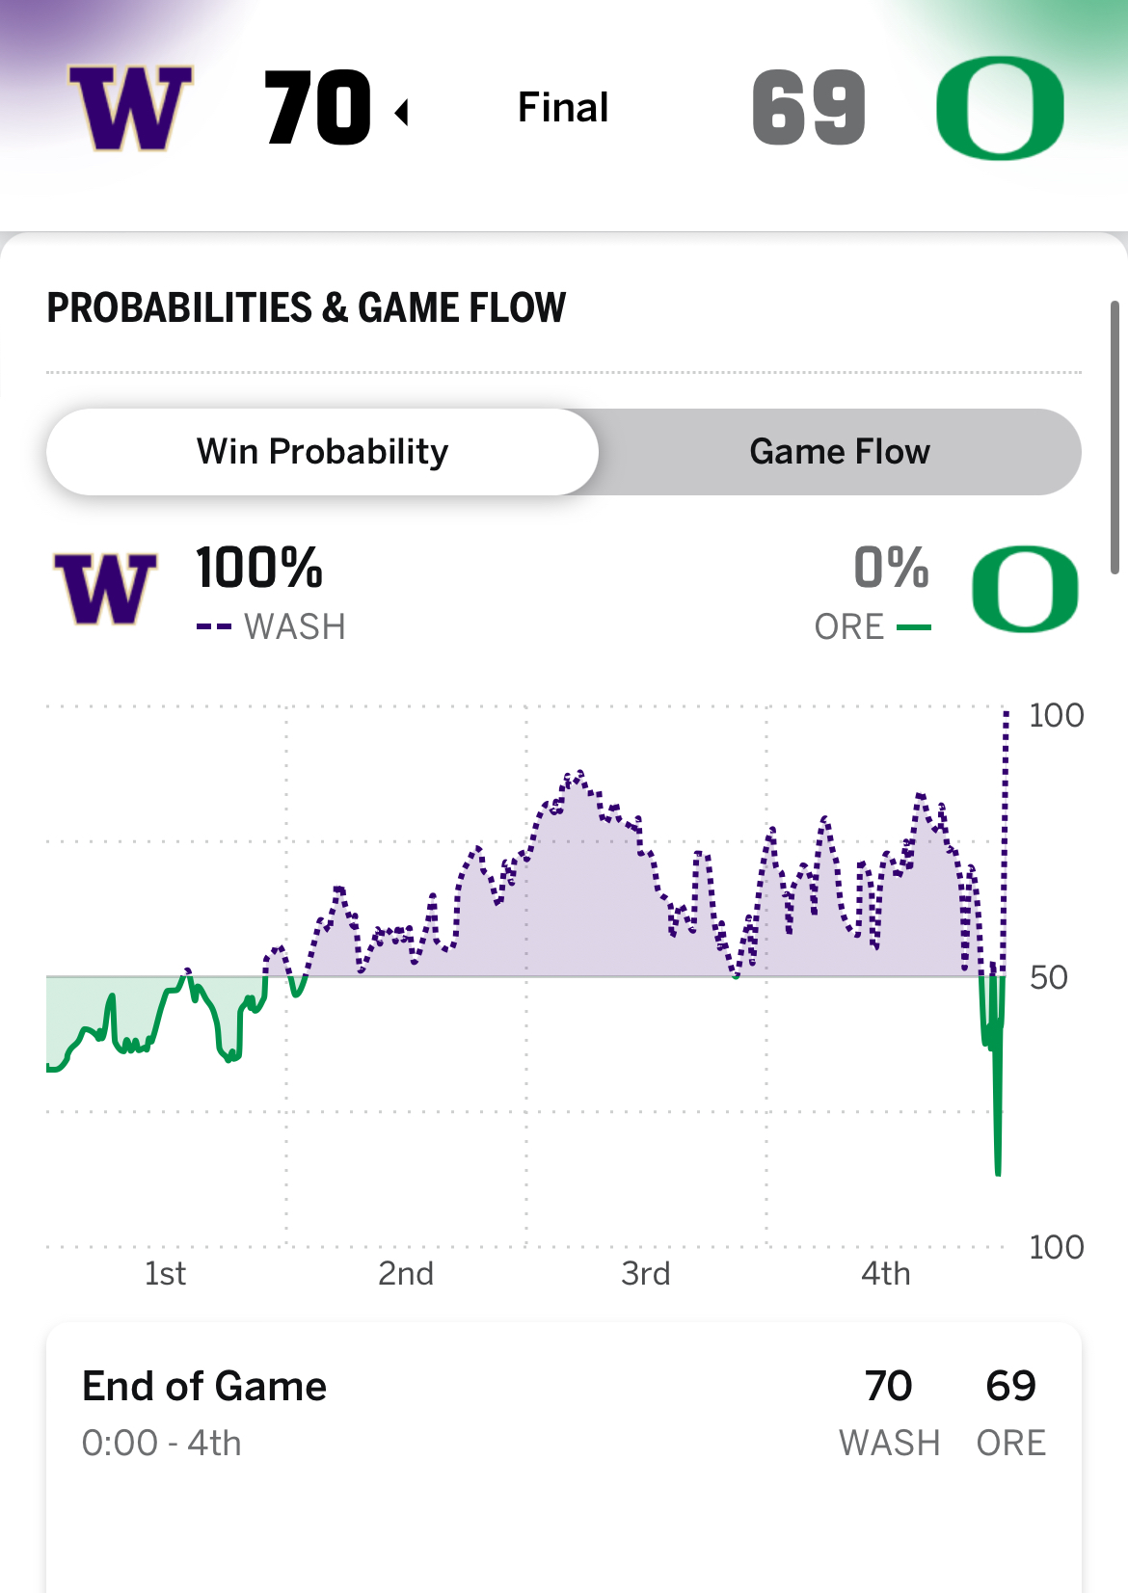Tap the Oregon logo in score header
Image resolution: width=1128 pixels, height=1593 pixels.
[x=1000, y=108]
